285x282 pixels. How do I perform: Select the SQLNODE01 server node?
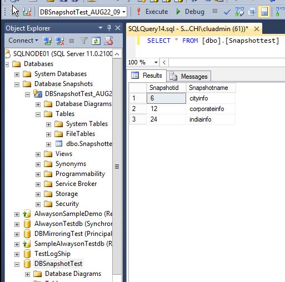[x=63, y=54]
